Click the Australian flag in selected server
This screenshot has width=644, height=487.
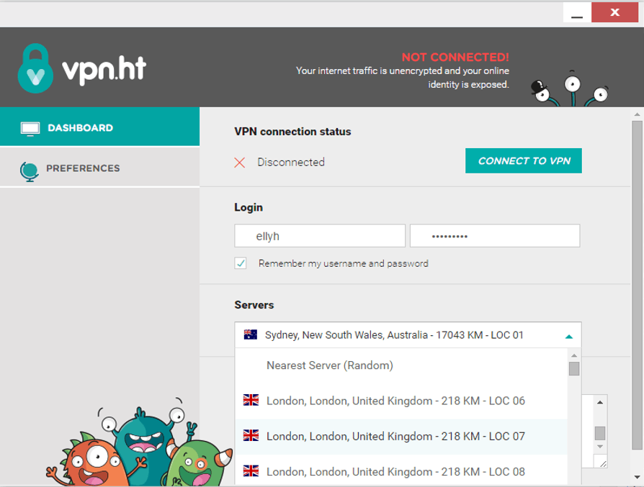[x=250, y=334]
